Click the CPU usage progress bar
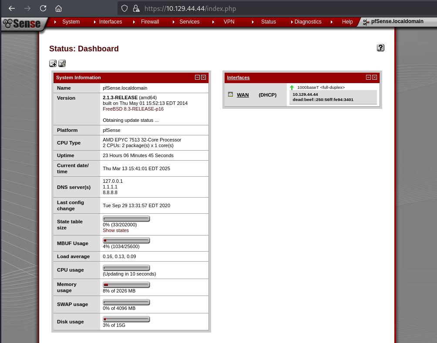 [126, 268]
